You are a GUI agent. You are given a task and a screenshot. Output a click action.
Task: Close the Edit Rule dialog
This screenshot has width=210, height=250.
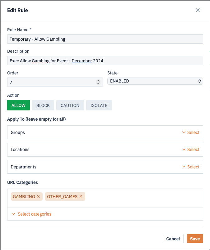tap(198, 10)
